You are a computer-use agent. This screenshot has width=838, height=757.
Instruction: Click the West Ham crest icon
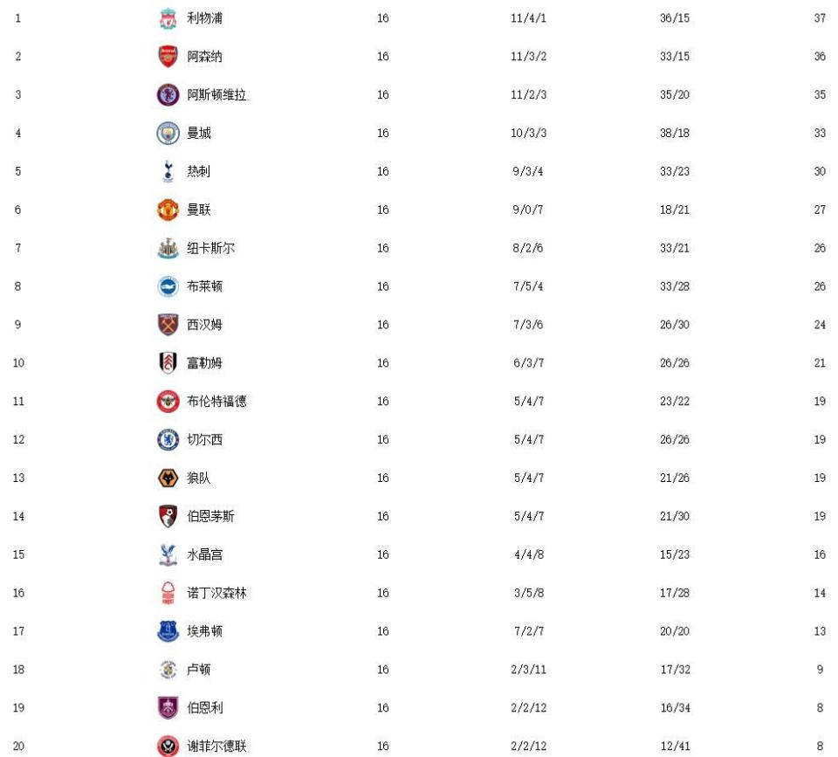coord(168,325)
